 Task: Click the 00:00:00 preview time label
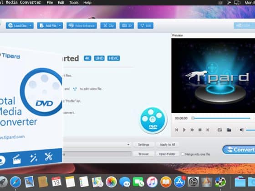(x=181, y=118)
